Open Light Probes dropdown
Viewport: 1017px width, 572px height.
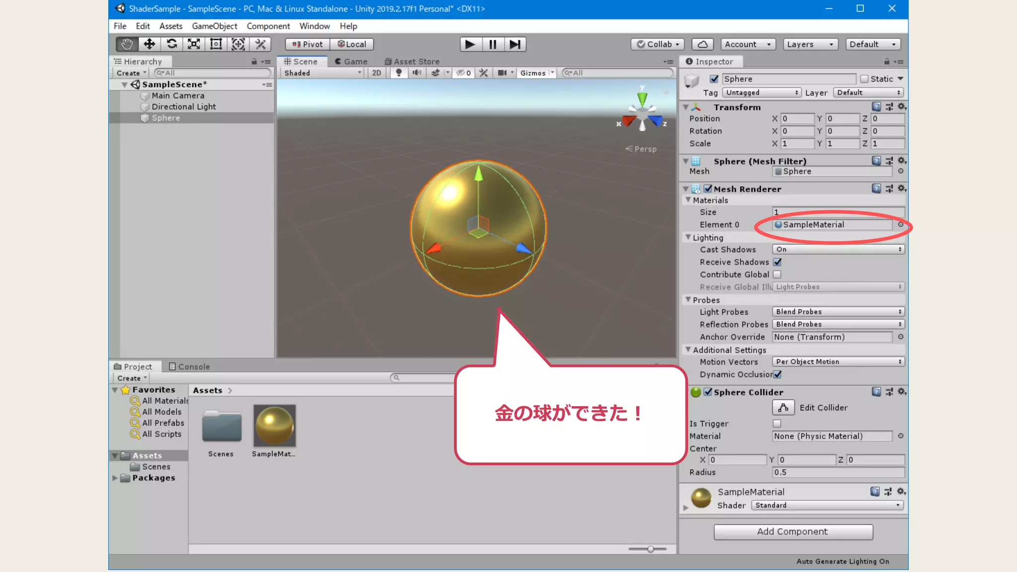[x=838, y=312]
